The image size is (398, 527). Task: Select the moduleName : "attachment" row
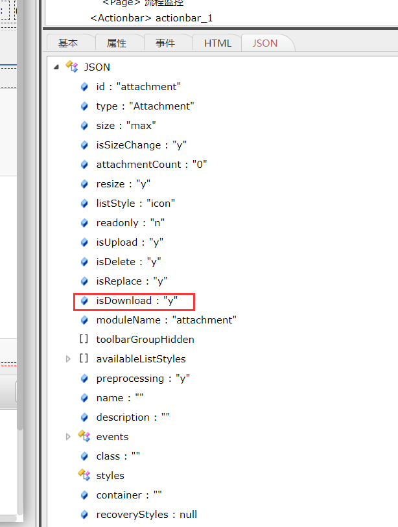[x=167, y=320]
